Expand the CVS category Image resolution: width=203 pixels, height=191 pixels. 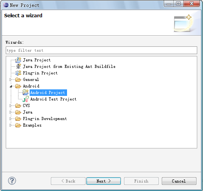point(11,105)
